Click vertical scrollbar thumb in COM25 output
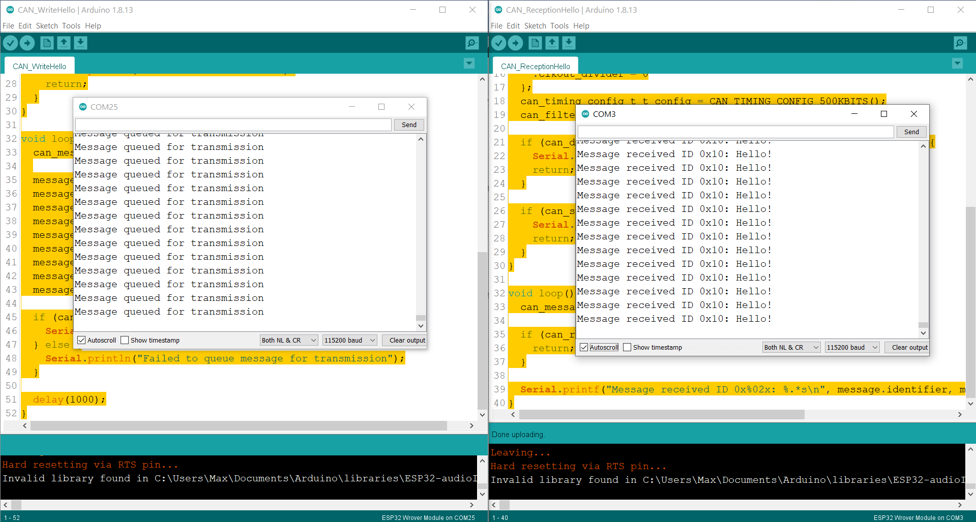976x522 pixels. click(421, 318)
